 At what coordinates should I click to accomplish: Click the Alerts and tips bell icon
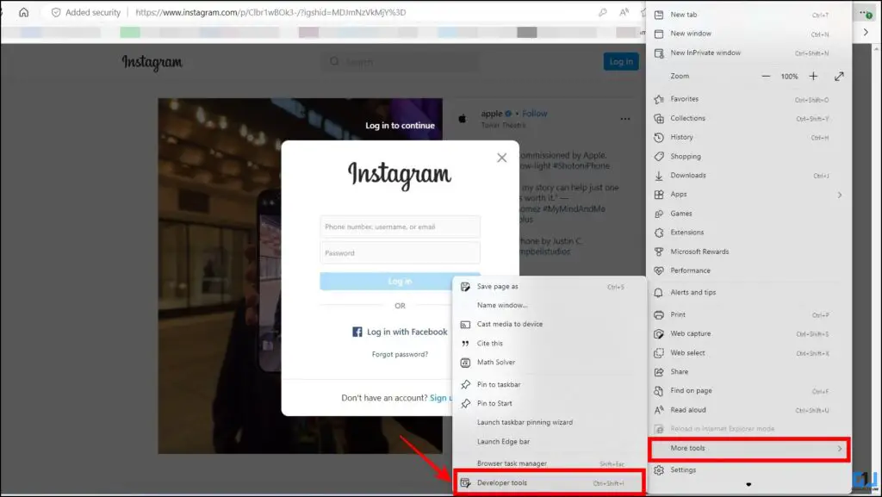coord(659,292)
